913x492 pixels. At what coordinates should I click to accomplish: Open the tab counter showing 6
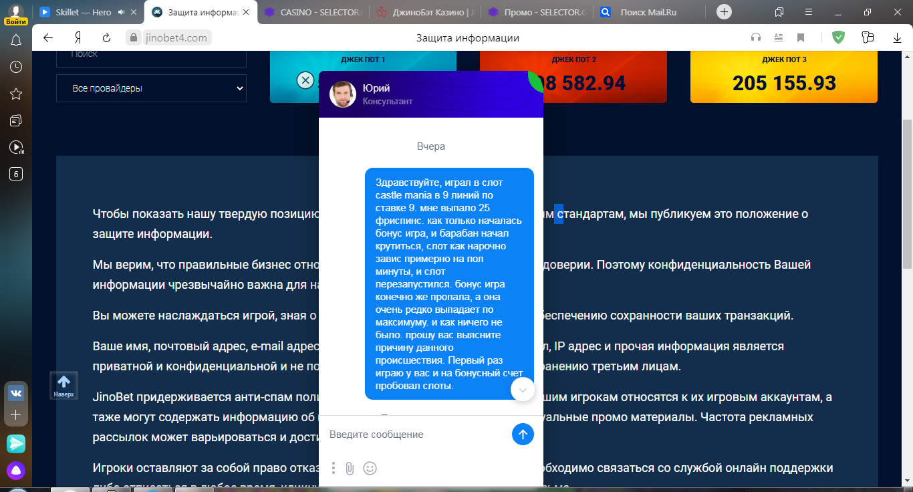click(x=16, y=174)
